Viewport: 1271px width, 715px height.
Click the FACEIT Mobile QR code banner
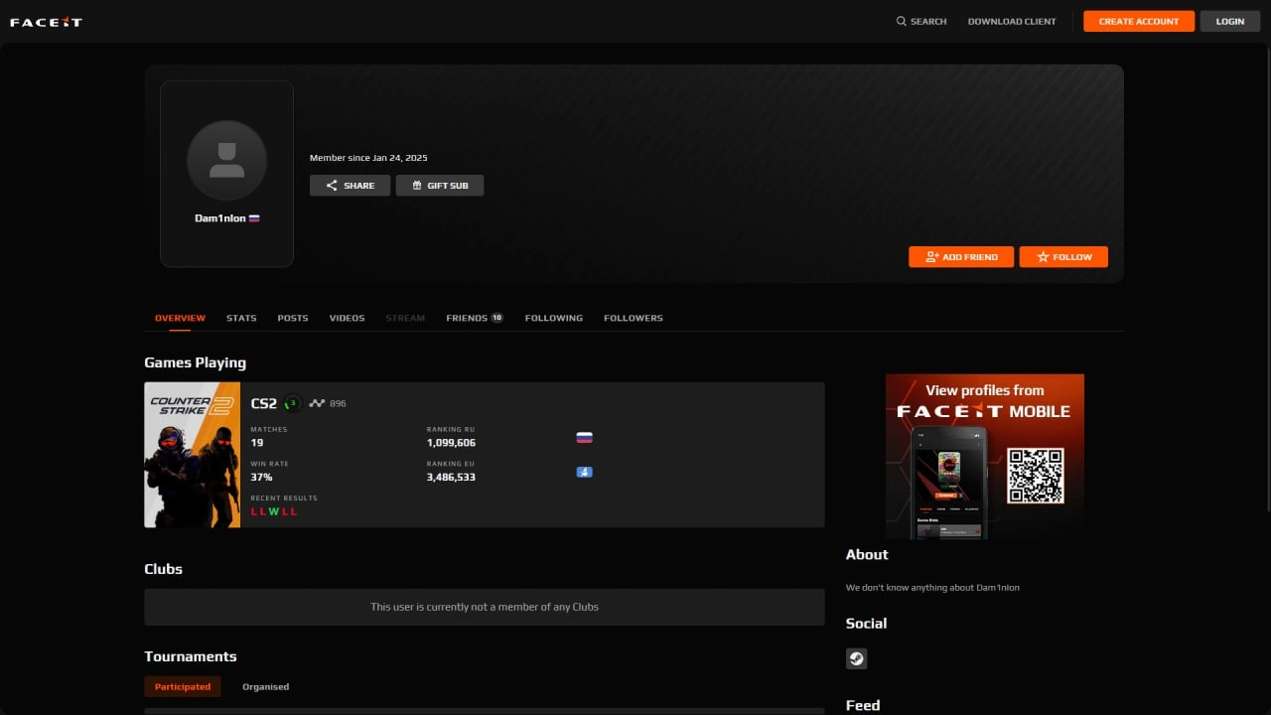pos(984,456)
